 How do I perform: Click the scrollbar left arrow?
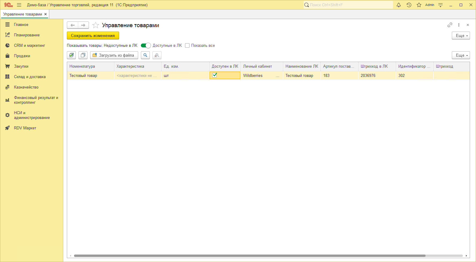[x=70, y=256]
